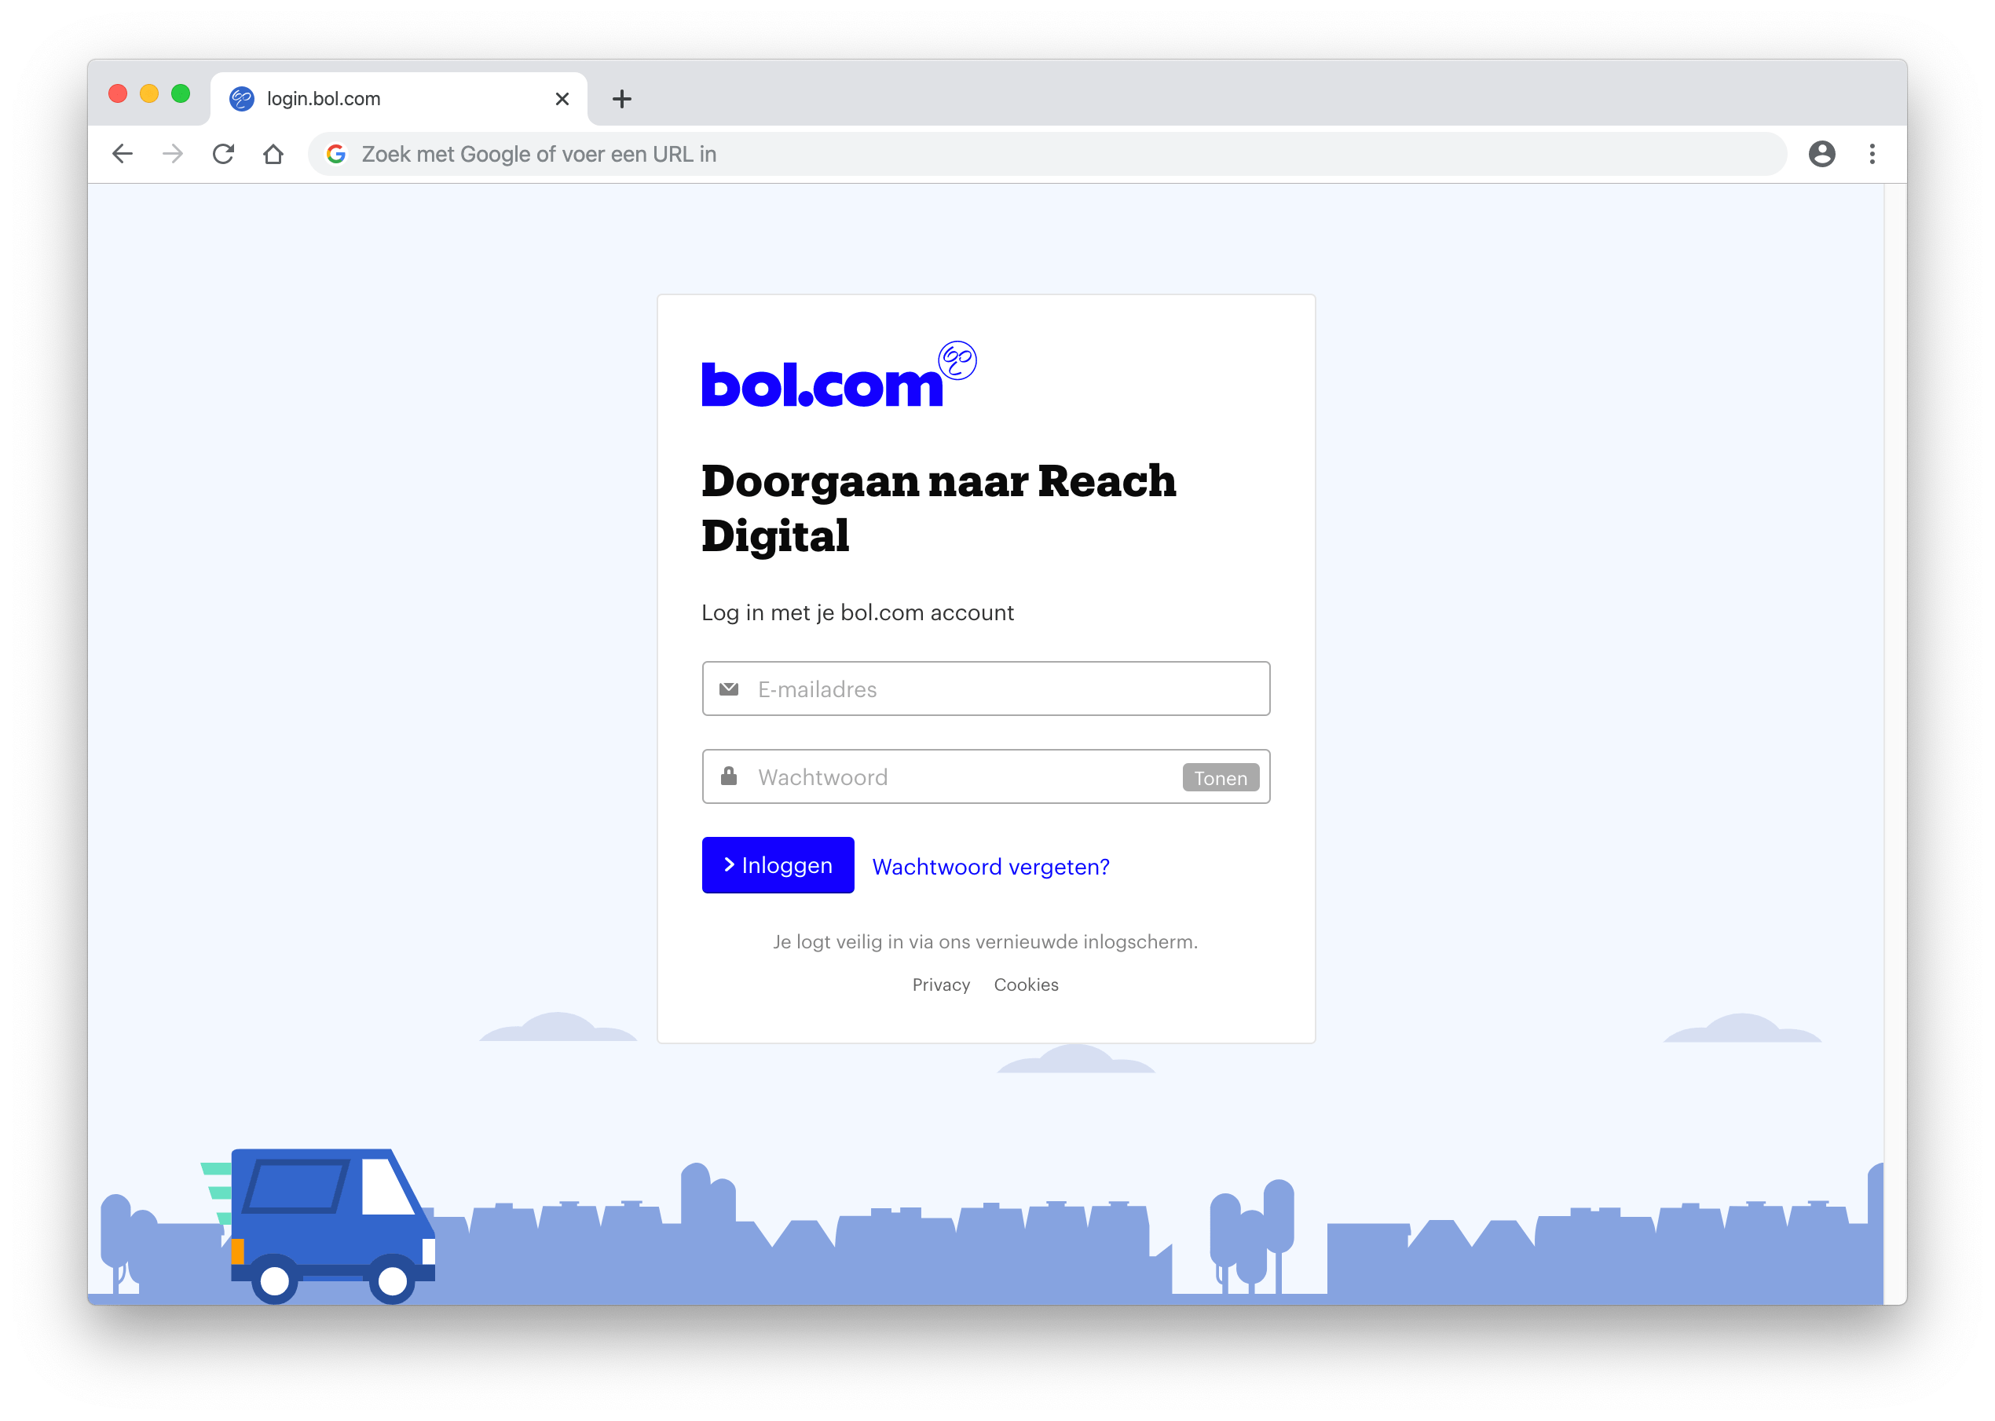Click the yellow minimize window button

150,93
